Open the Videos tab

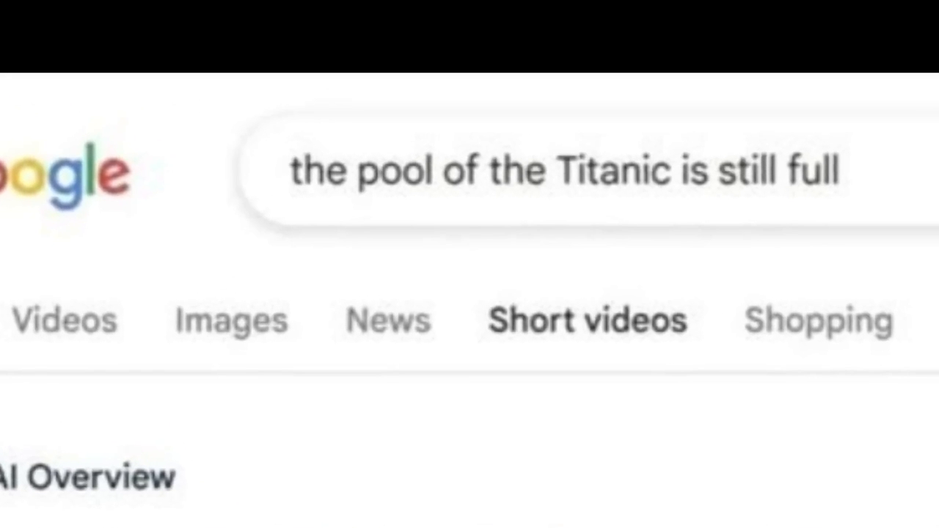coord(65,320)
